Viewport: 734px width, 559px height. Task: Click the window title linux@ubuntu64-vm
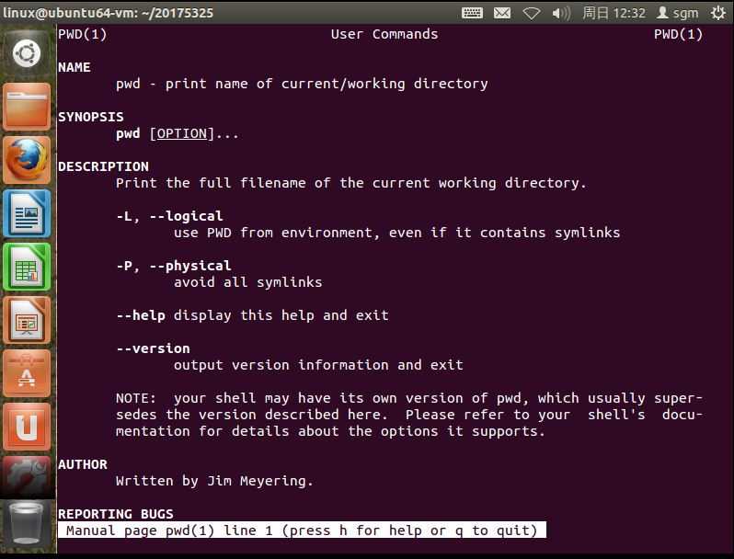109,13
